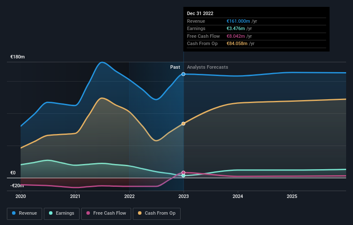Viewport: 353px width, 225px height.
Task: Click the 'Revenue' row label in tooltip
Action: [x=196, y=21]
